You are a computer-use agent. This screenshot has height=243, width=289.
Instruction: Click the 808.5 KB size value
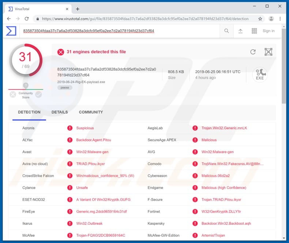tap(176, 72)
